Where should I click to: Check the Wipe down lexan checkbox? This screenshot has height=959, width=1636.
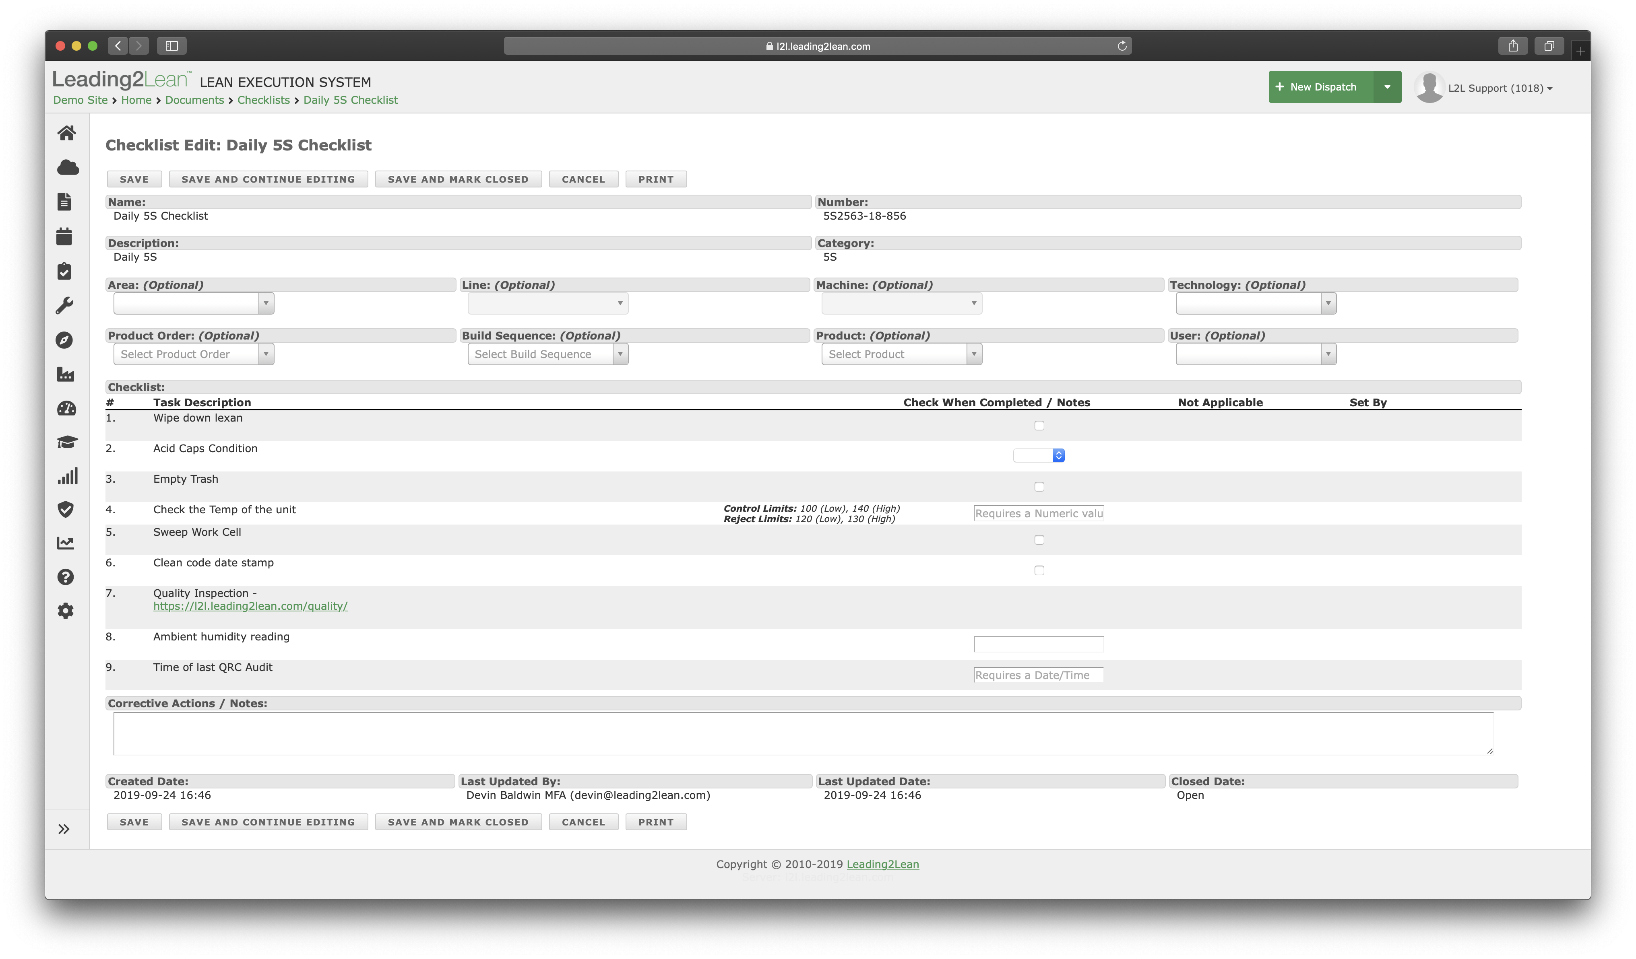tap(1039, 426)
